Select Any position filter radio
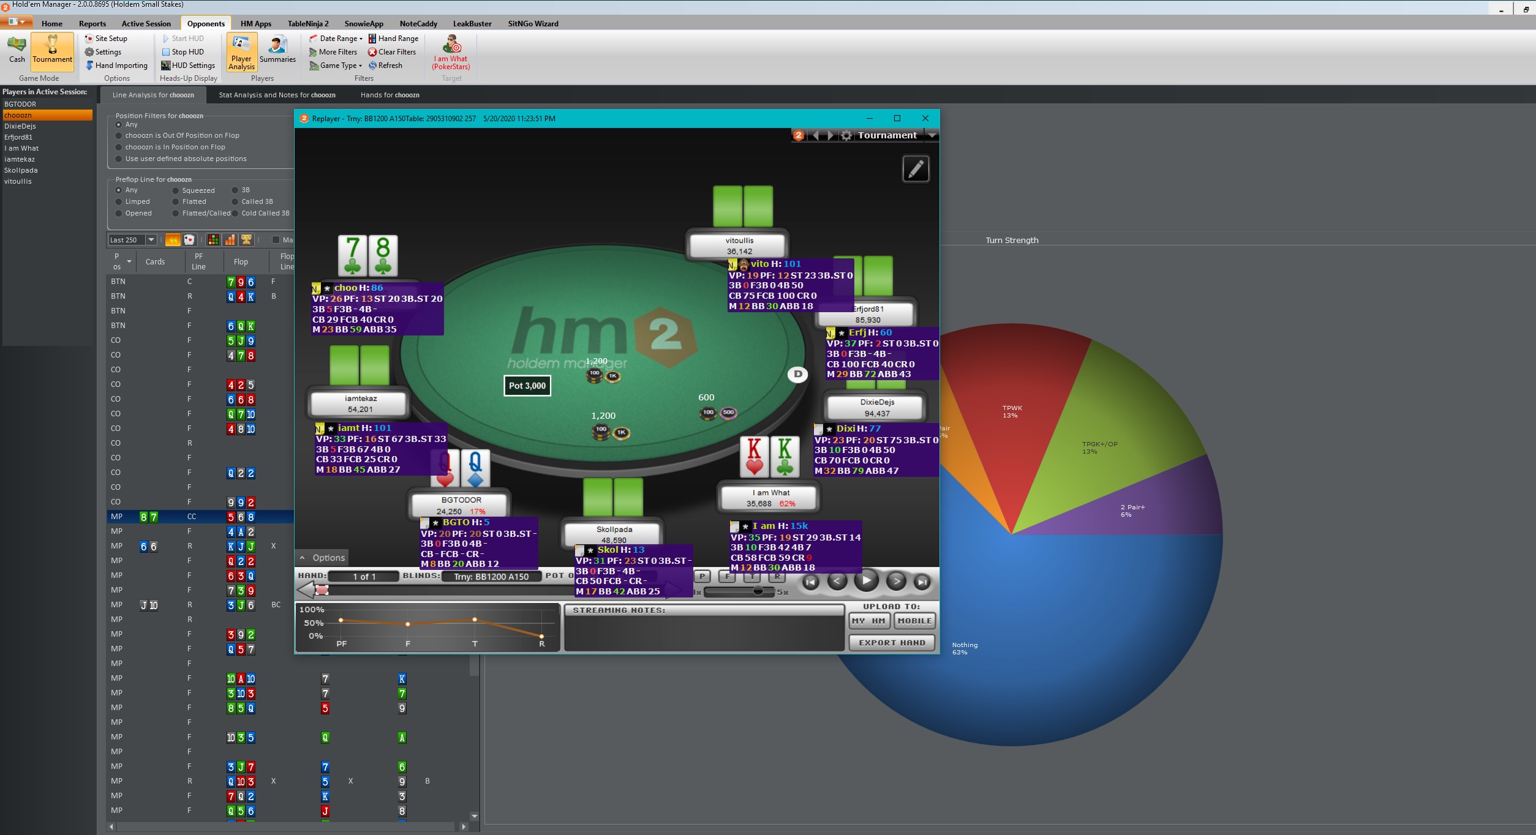Viewport: 1536px width, 835px height. pyautogui.click(x=119, y=125)
